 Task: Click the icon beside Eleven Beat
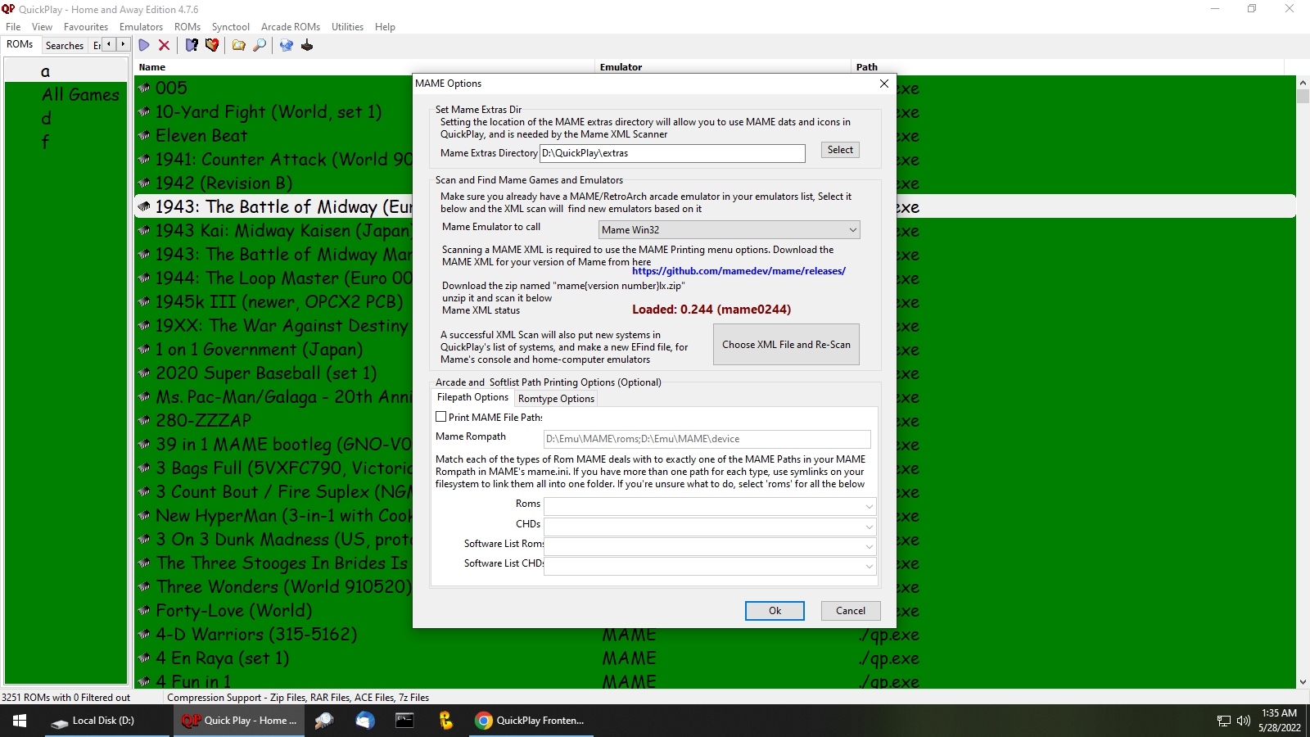click(x=144, y=135)
